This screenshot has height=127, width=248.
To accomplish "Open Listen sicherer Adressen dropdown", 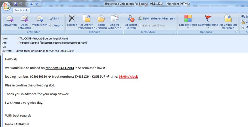I will click(x=157, y=18).
